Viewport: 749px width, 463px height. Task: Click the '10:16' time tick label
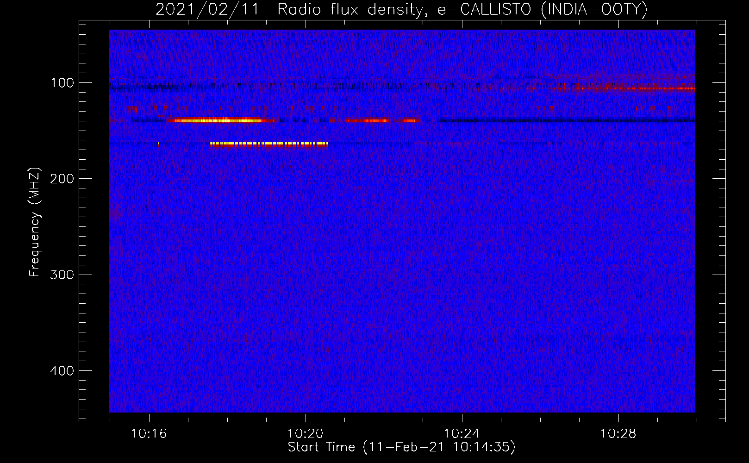149,434
